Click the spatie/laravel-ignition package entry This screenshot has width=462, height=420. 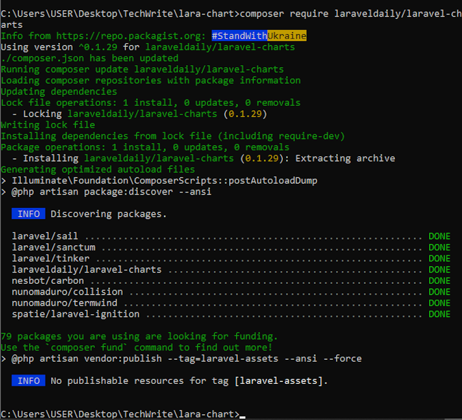(75, 314)
